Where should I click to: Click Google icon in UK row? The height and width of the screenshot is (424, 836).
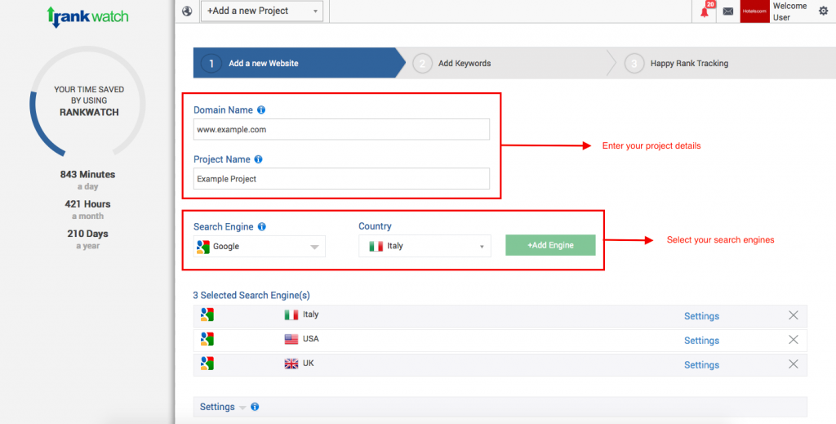(x=207, y=364)
